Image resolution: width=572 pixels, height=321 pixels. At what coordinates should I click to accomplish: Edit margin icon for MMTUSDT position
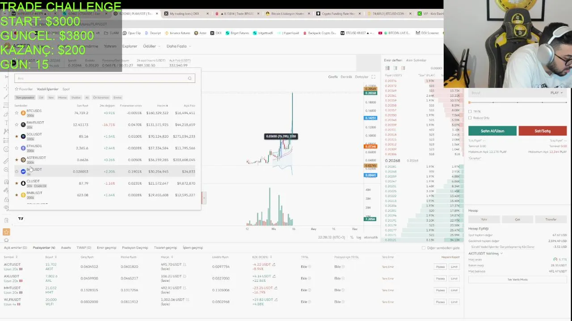click(x=185, y=288)
